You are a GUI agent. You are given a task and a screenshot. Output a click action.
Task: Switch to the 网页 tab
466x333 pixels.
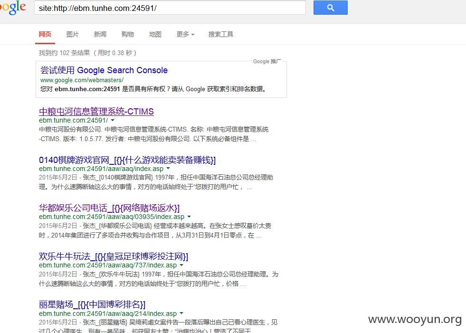point(45,34)
